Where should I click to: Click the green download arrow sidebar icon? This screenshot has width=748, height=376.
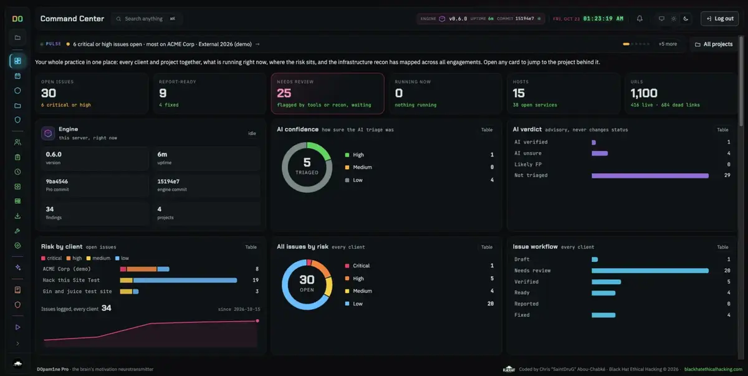pyautogui.click(x=17, y=216)
